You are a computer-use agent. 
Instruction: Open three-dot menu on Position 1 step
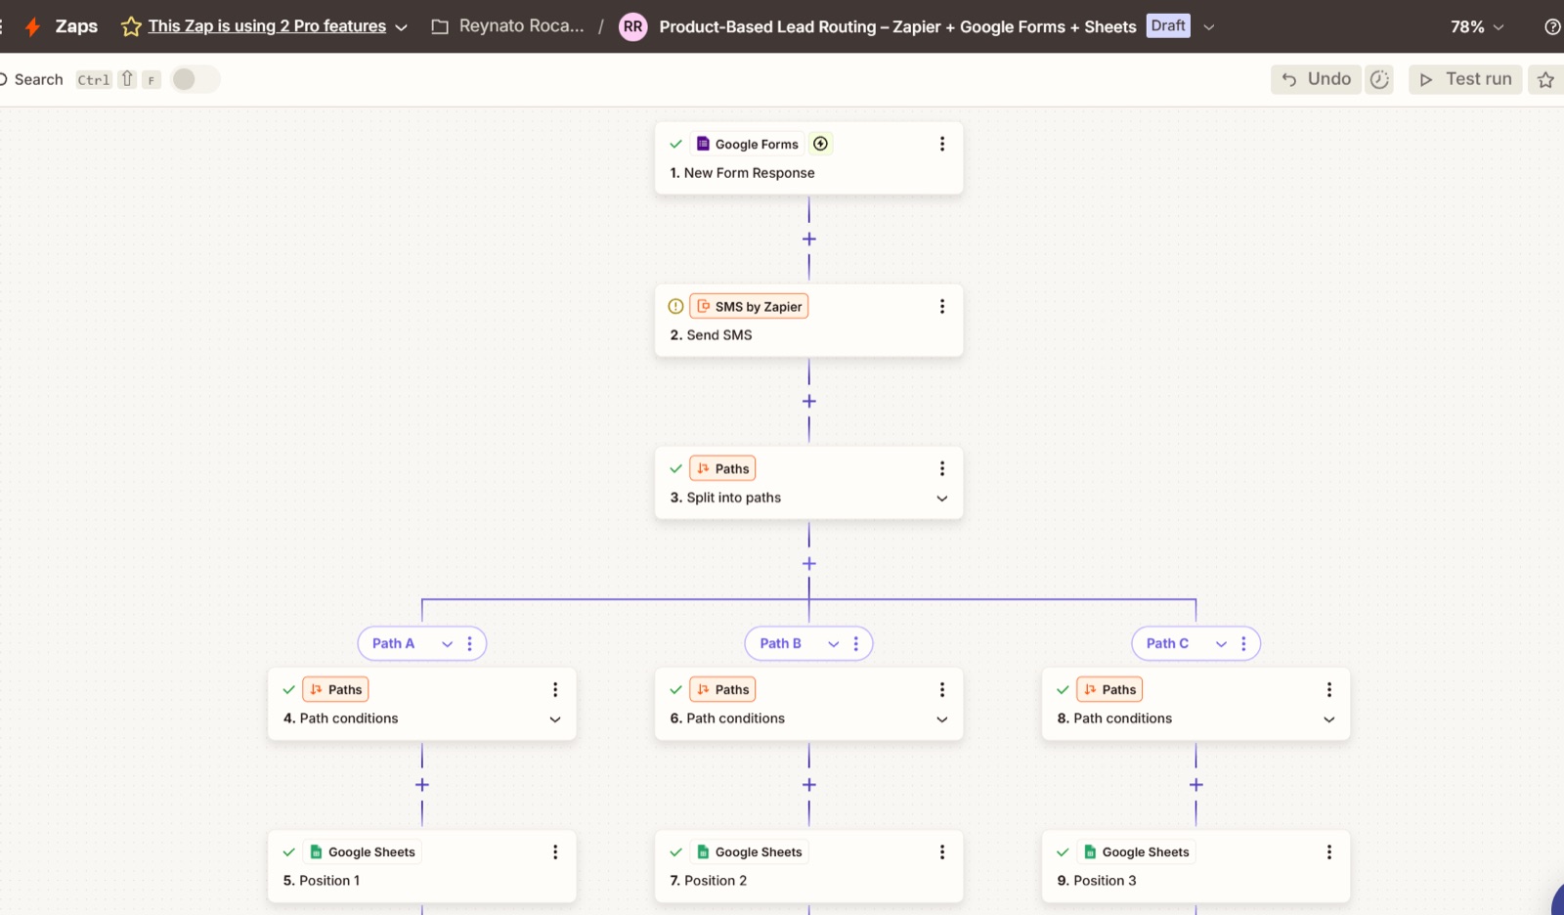(x=555, y=851)
